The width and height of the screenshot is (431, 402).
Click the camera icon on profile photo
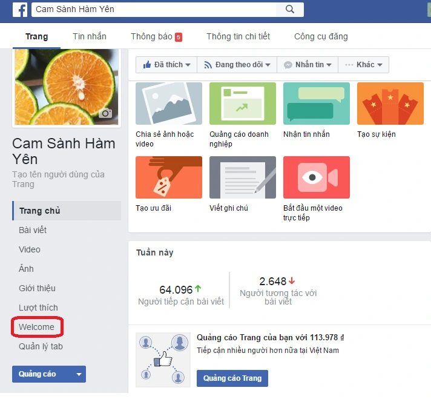pyautogui.click(x=106, y=113)
